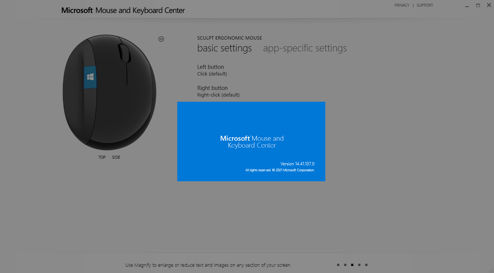Click the 'Right-click (default)' value text
Viewport: 494px width, 273px height.
coord(219,95)
